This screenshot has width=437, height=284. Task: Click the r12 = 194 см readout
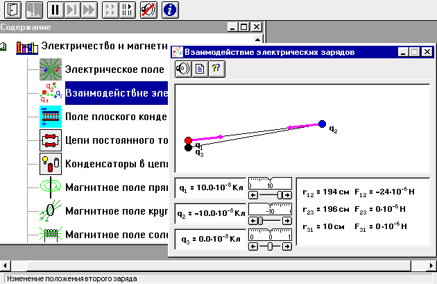(x=326, y=192)
